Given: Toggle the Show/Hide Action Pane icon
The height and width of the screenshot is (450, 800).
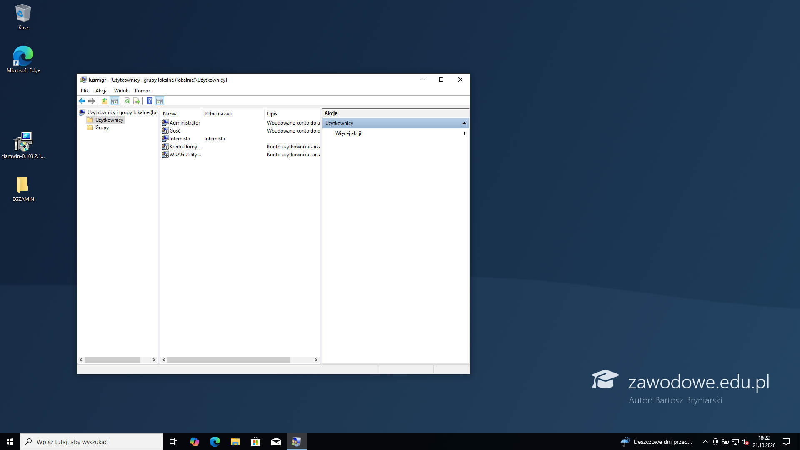Looking at the screenshot, I should click(x=160, y=101).
